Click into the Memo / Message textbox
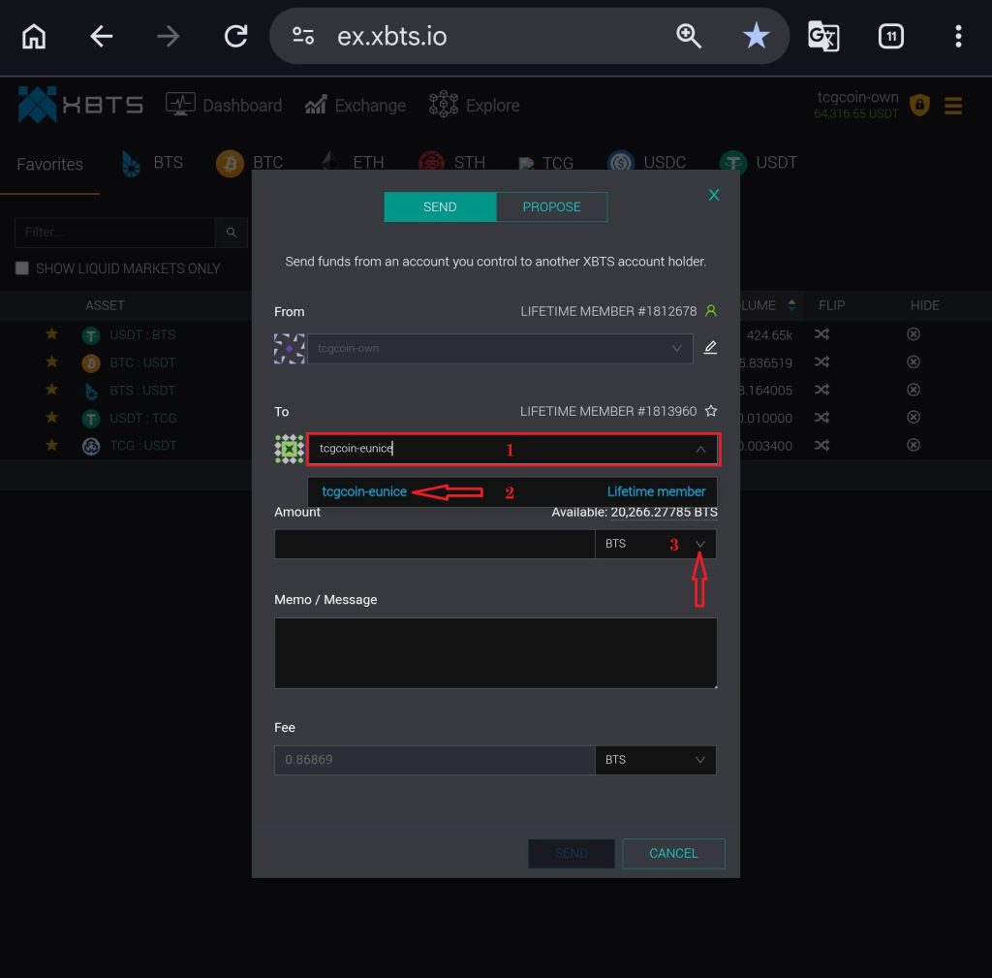Viewport: 992px width, 978px height. [495, 653]
